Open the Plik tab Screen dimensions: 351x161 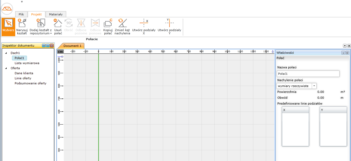(21, 14)
